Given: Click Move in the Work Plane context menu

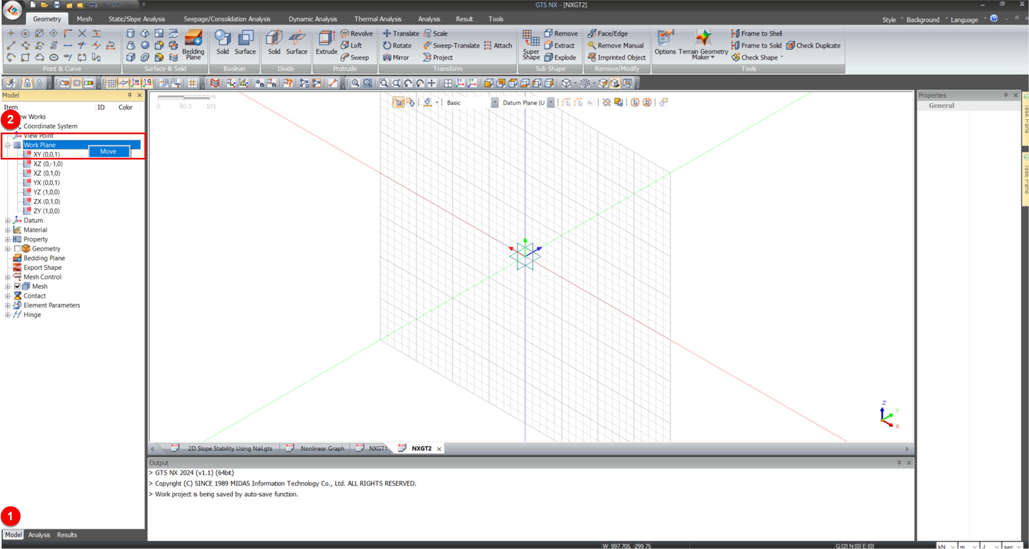Looking at the screenshot, I should 109,151.
